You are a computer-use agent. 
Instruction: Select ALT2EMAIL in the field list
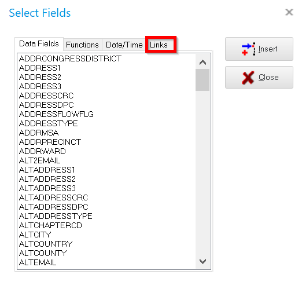pyautogui.click(x=40, y=160)
